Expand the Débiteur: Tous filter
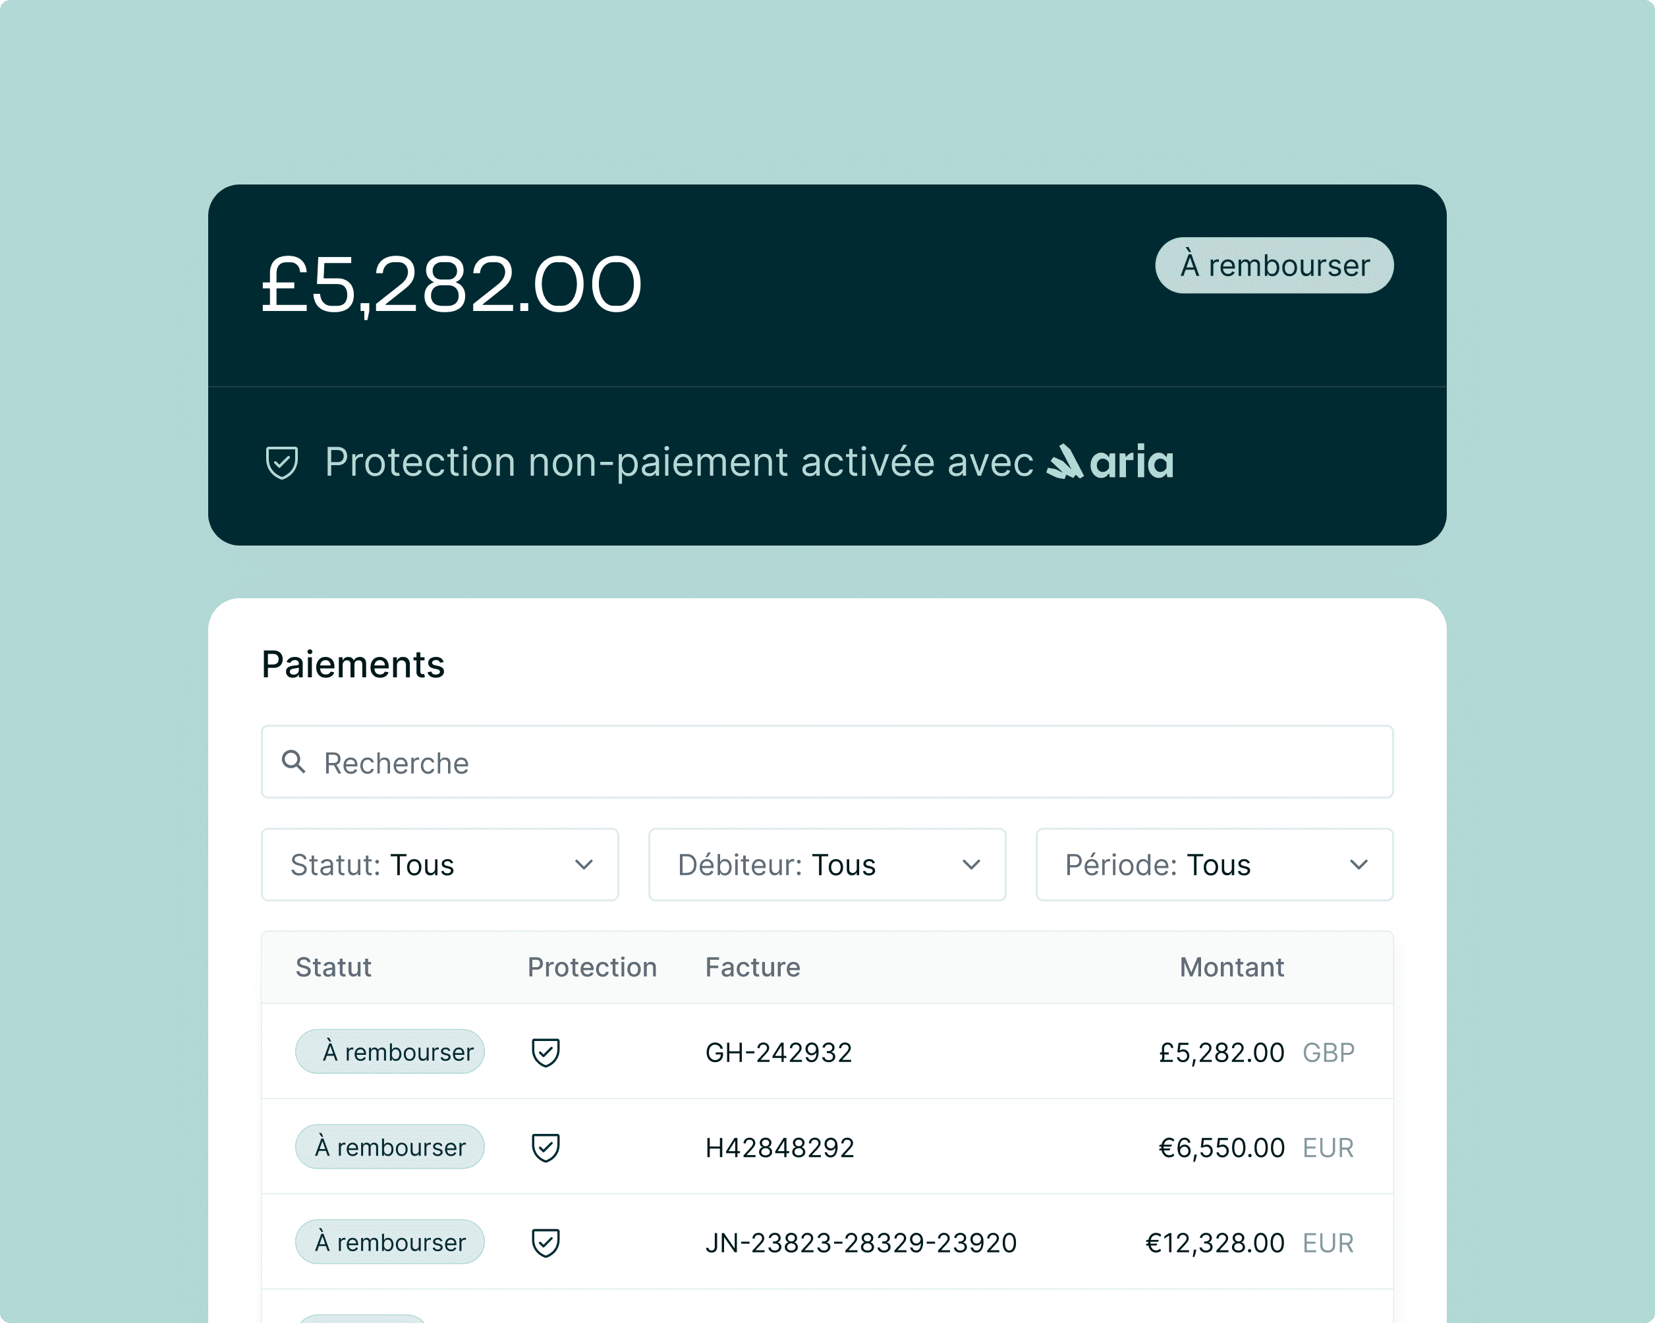The height and width of the screenshot is (1323, 1655). tap(827, 864)
